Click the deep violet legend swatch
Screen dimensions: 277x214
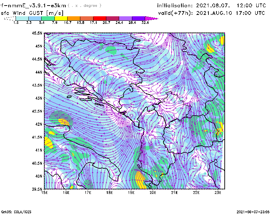pyautogui.click(x=138, y=18)
